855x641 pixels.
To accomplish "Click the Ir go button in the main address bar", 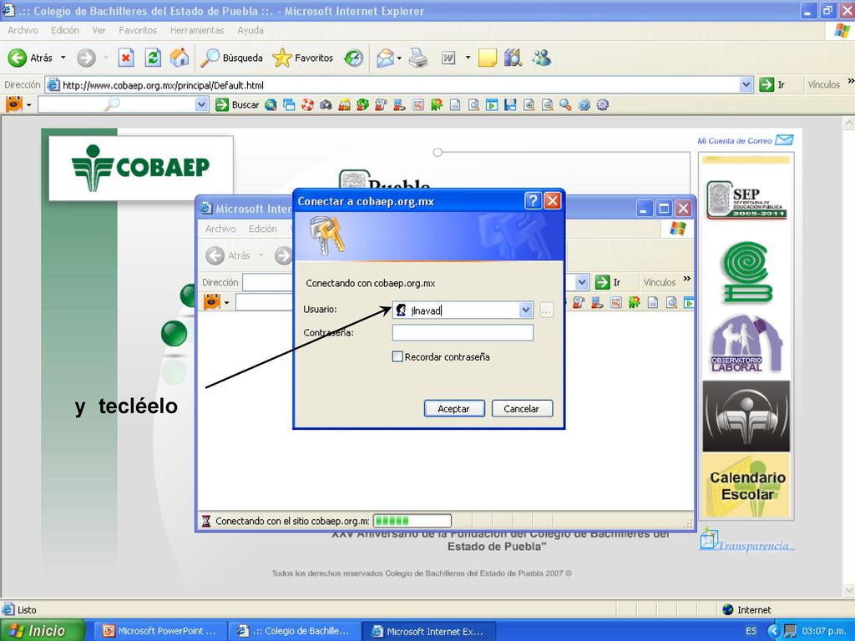I will click(x=772, y=85).
